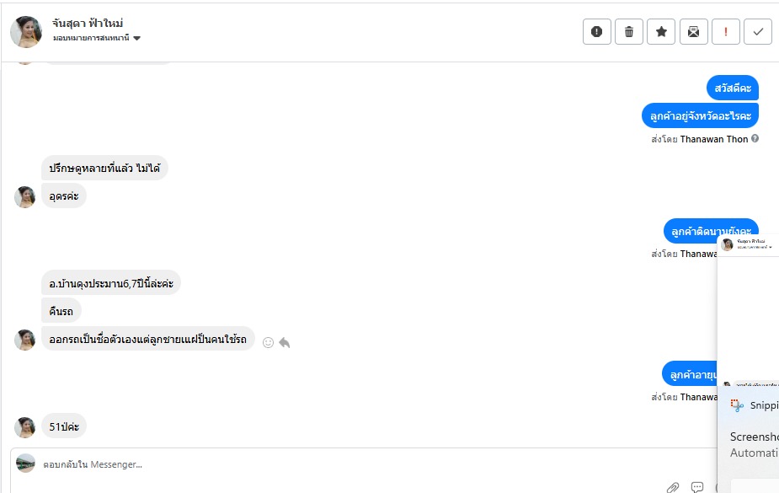This screenshot has height=493, width=779.
Task: Mark the conversation as done with checkmark
Action: [x=758, y=32]
